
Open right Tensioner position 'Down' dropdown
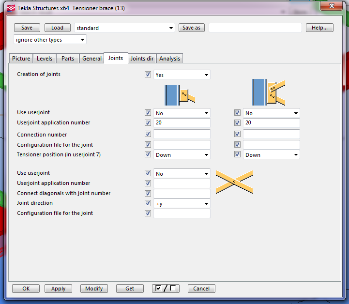coord(272,155)
